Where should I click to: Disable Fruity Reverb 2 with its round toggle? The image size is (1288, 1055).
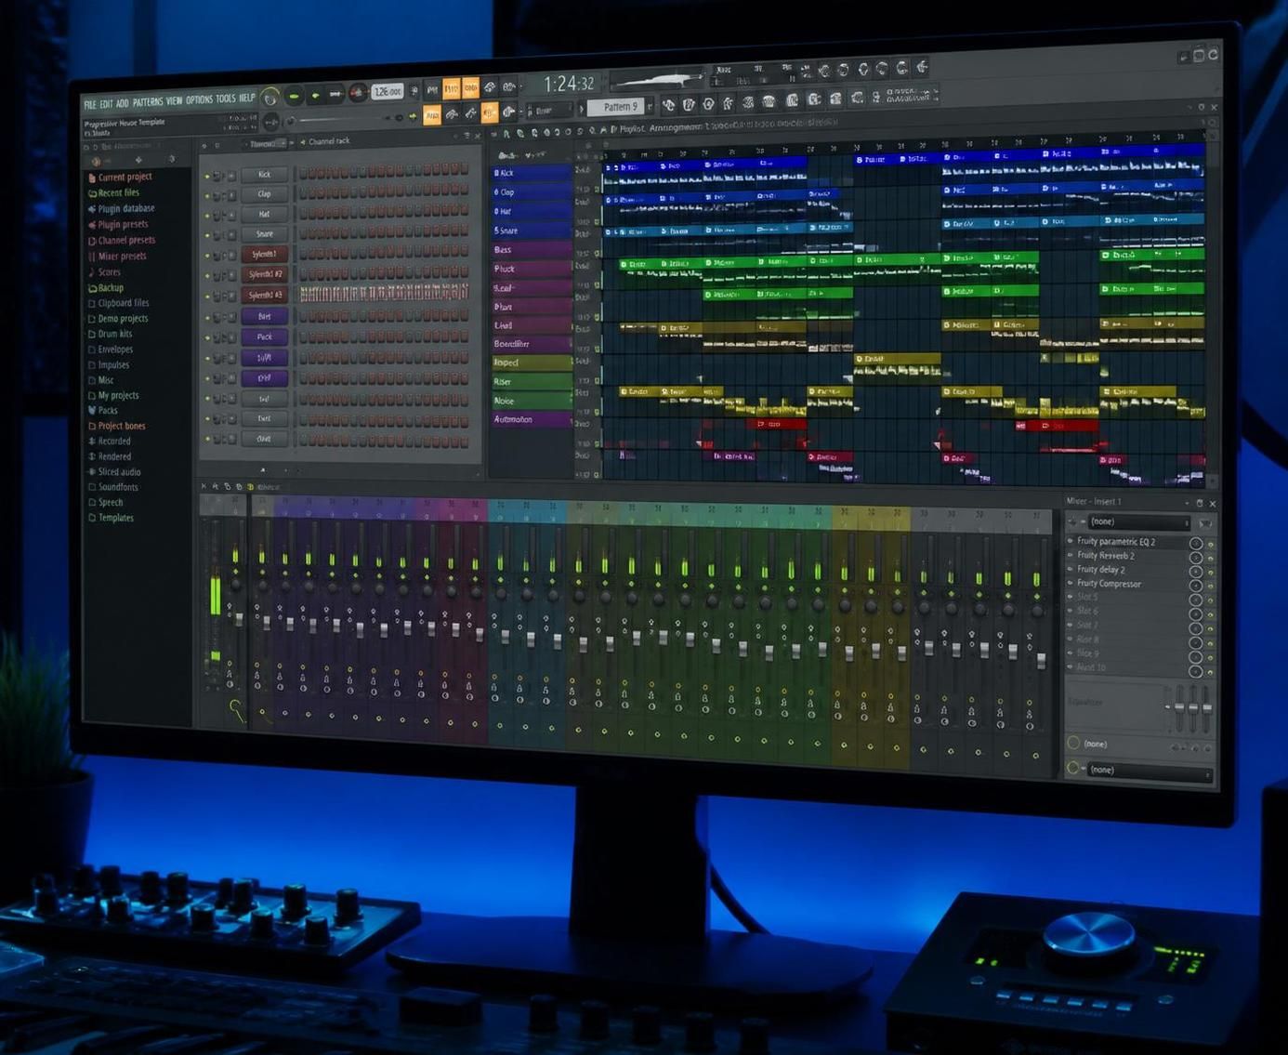coord(1196,558)
